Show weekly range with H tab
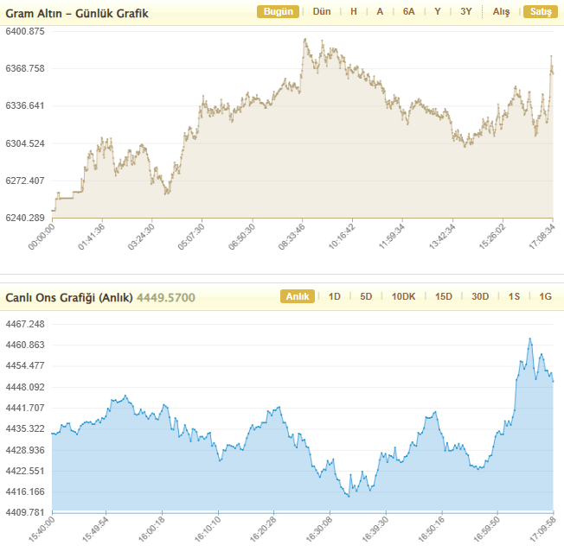The height and width of the screenshot is (558, 564). pos(353,12)
